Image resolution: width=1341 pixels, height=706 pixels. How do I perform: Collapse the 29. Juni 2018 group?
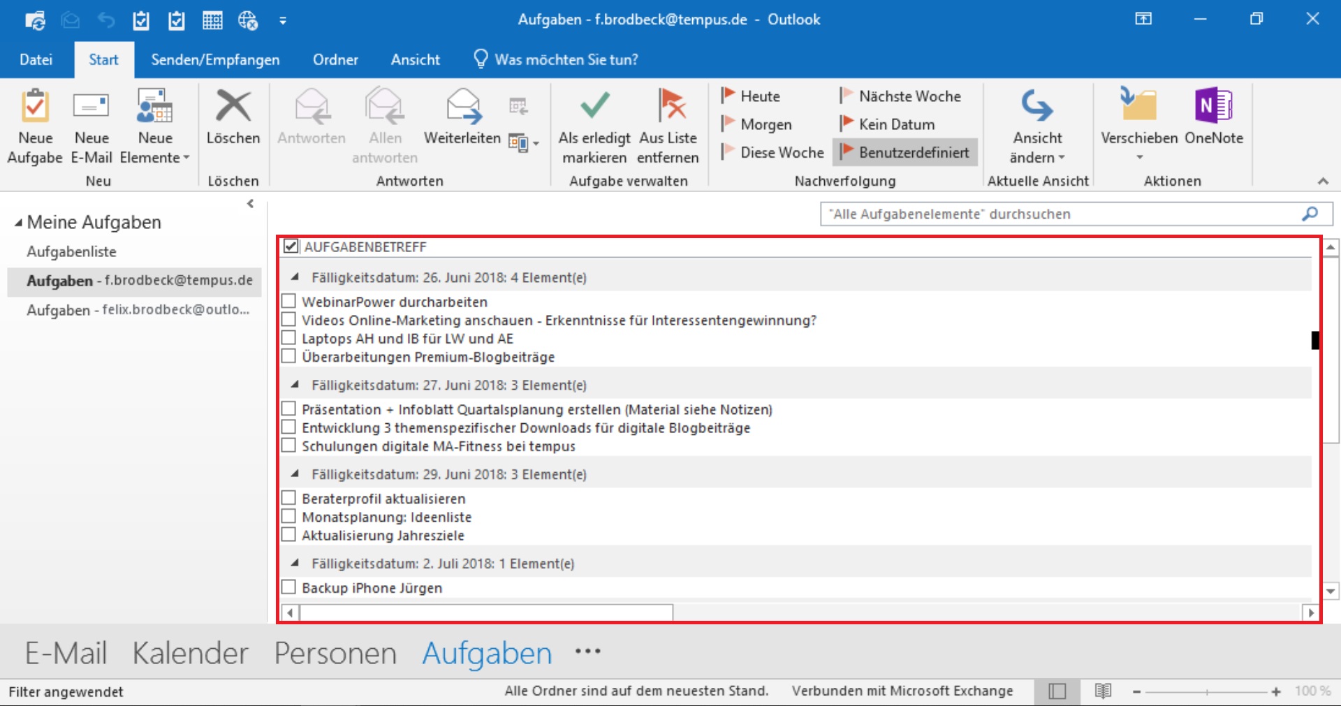pos(295,473)
